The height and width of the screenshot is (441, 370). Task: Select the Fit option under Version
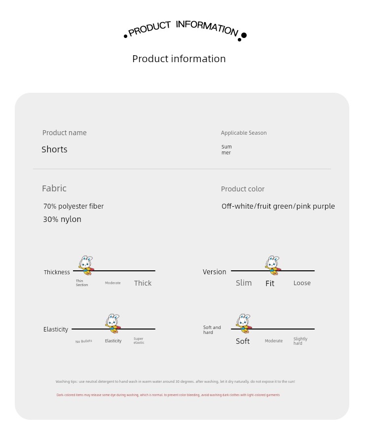[x=269, y=283]
